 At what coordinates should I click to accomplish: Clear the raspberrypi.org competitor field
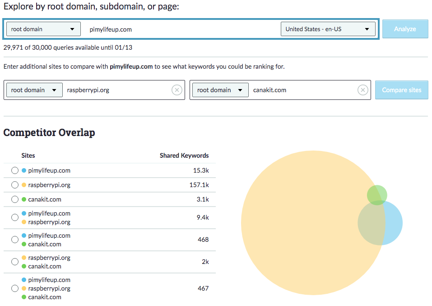pos(177,90)
